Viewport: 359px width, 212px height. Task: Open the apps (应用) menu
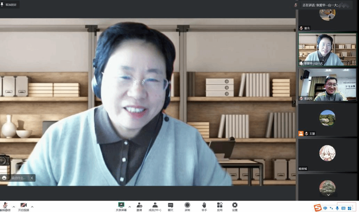tap(220, 205)
